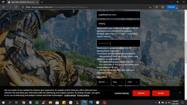Open Sticky Notes from the taskbar
The height and width of the screenshot is (105, 187).
tap(64, 102)
